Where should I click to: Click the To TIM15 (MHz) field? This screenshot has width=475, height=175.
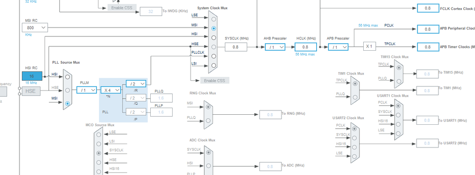tap(427, 74)
